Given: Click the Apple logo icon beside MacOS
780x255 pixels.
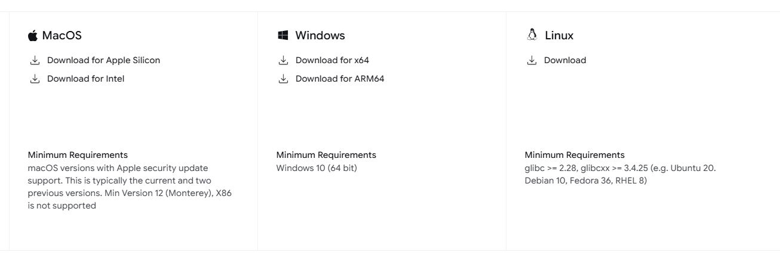Looking at the screenshot, I should pos(33,36).
